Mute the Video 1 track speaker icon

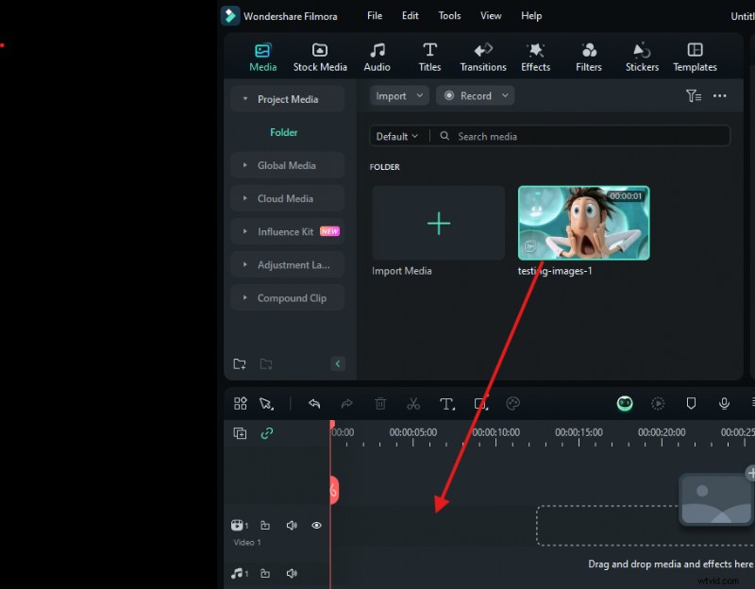292,525
